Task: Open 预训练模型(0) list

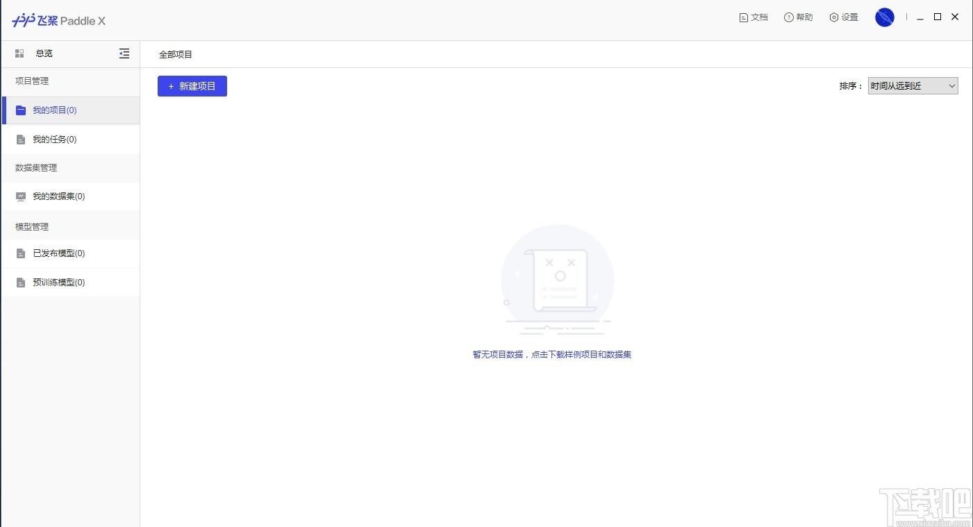Action: 70,283
